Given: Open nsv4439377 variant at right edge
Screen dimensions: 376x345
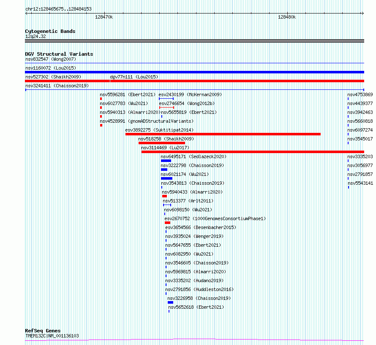Looking at the screenshot, I should tap(360, 103).
